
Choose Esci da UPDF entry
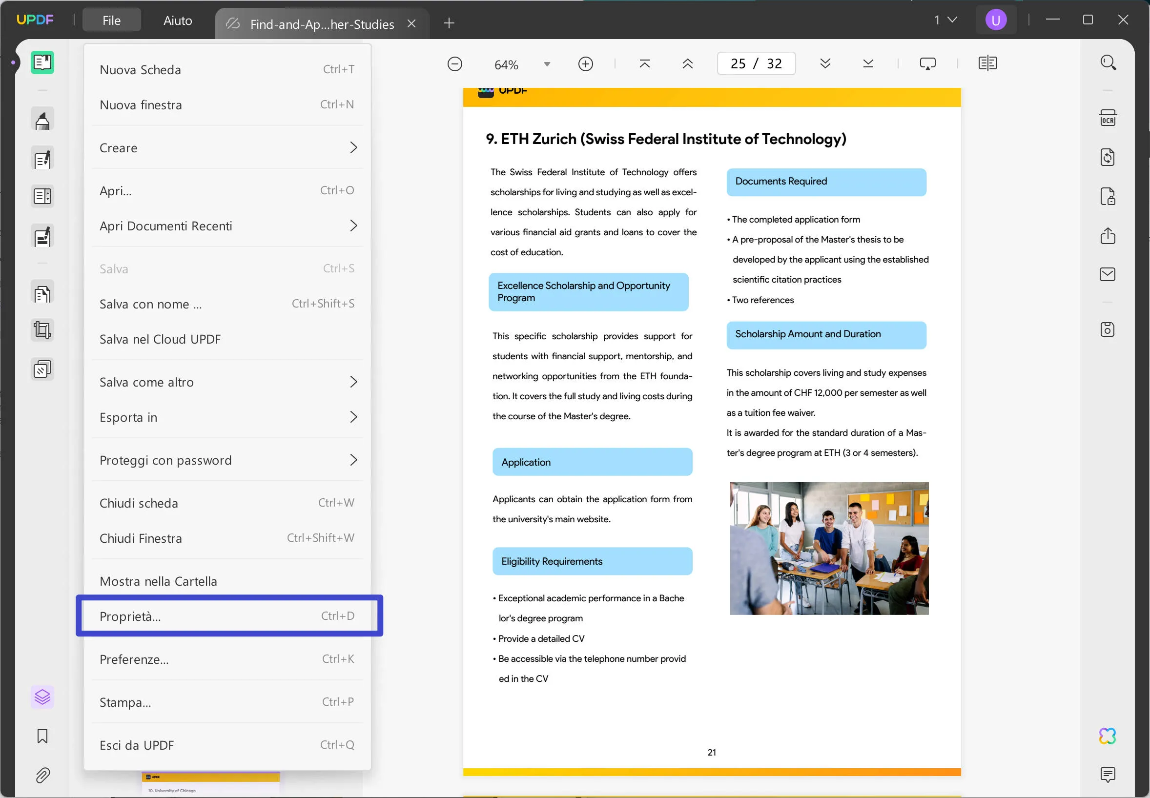(227, 745)
